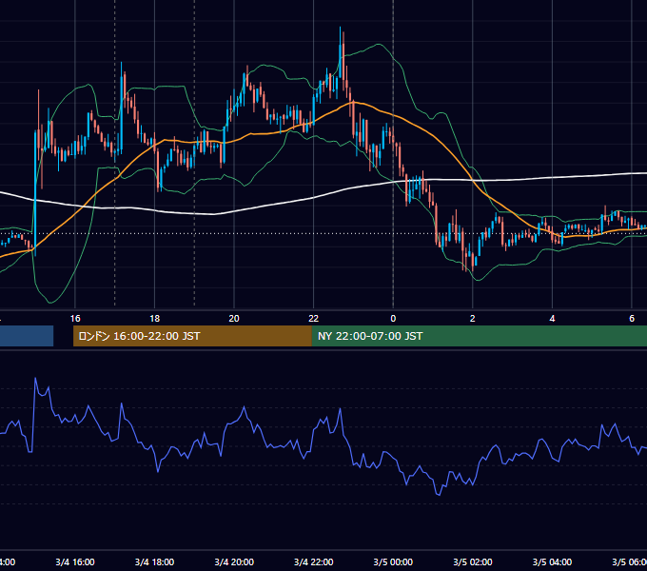Click the 0 hour label on chart axis
The image size is (647, 571).
tap(393, 319)
